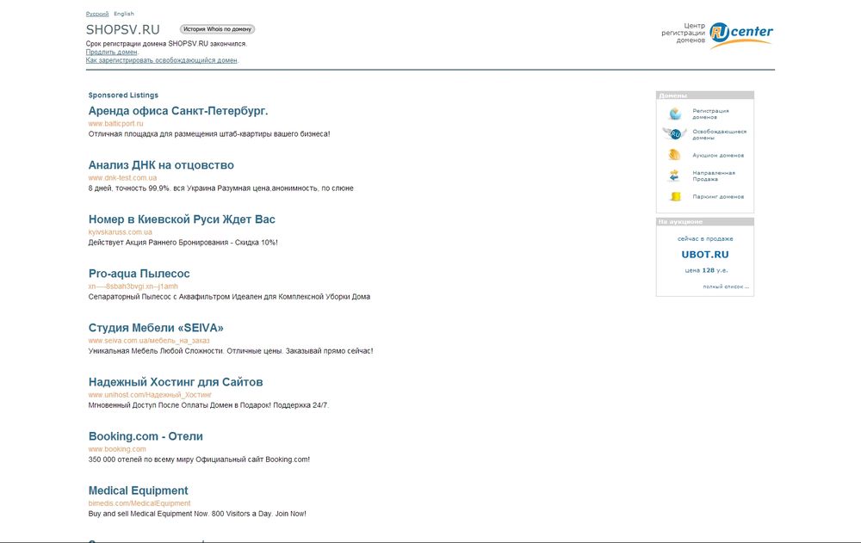This screenshot has height=543, width=861.
Task: Click the RU-center logo
Action: point(740,34)
